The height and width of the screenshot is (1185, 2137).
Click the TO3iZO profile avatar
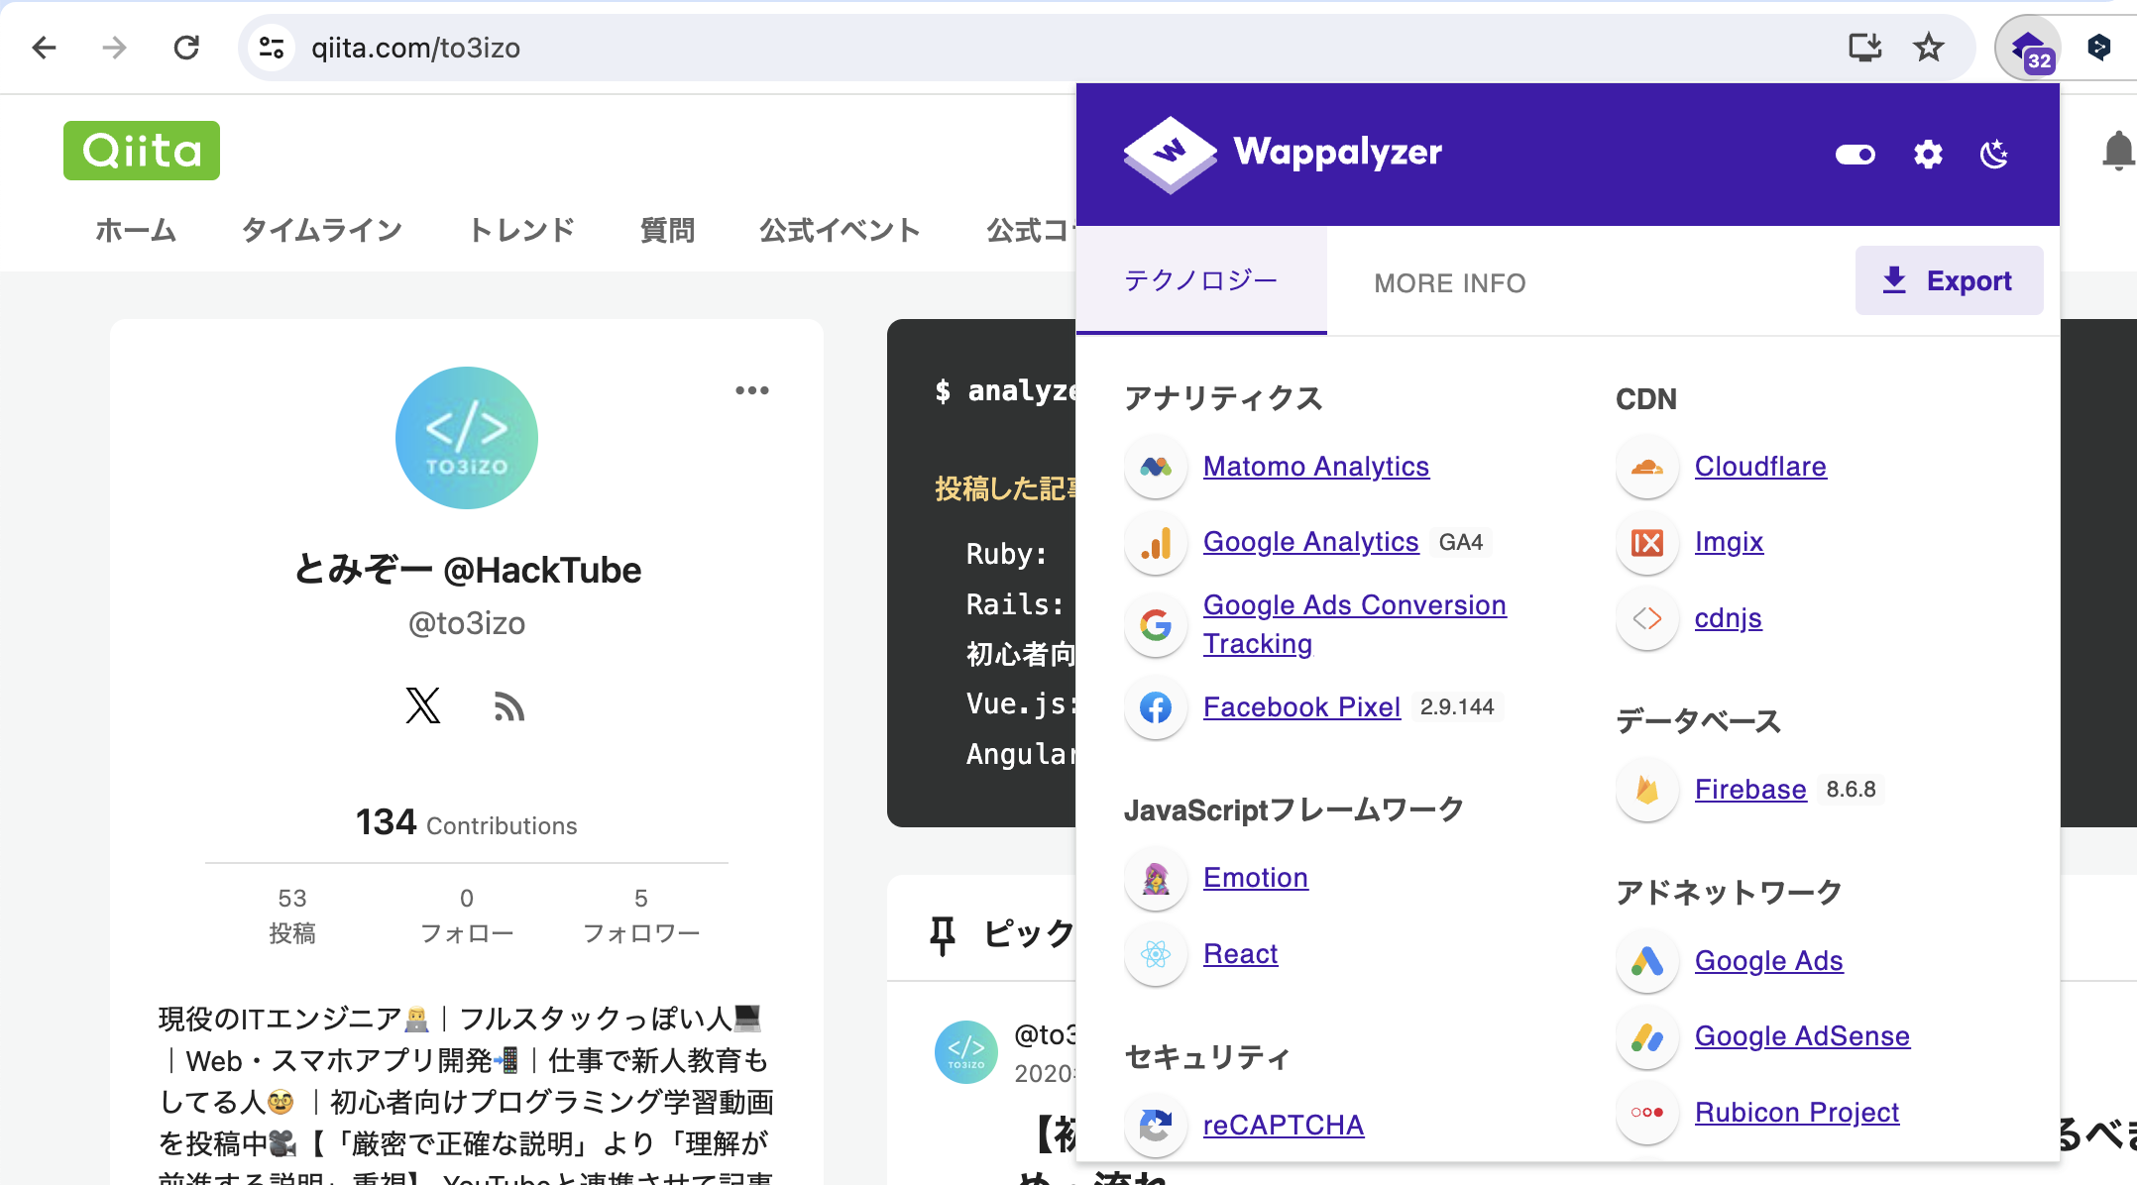pyautogui.click(x=466, y=438)
